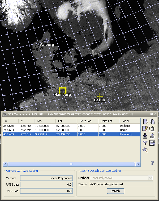The width and height of the screenshot is (159, 201).
Task: Click the New GCP icon
Action: click(145, 122)
